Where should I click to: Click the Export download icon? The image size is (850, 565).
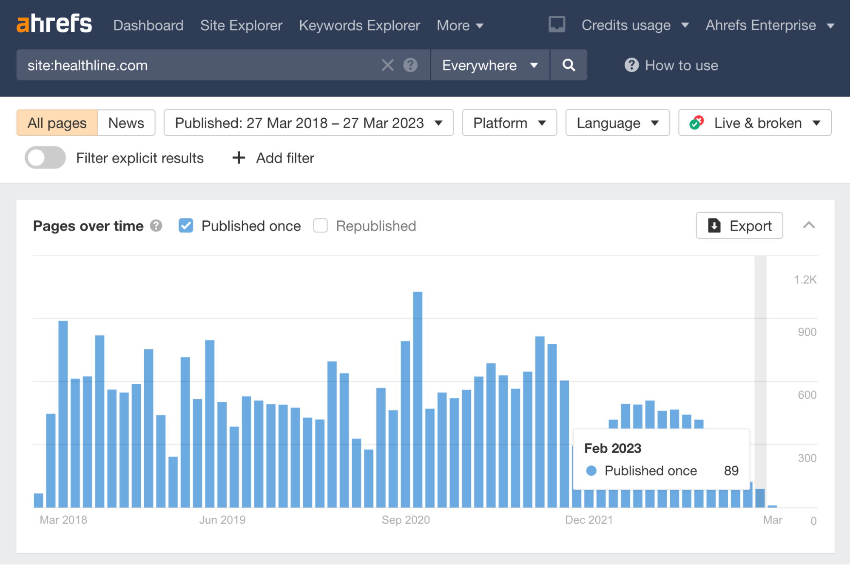[715, 226]
